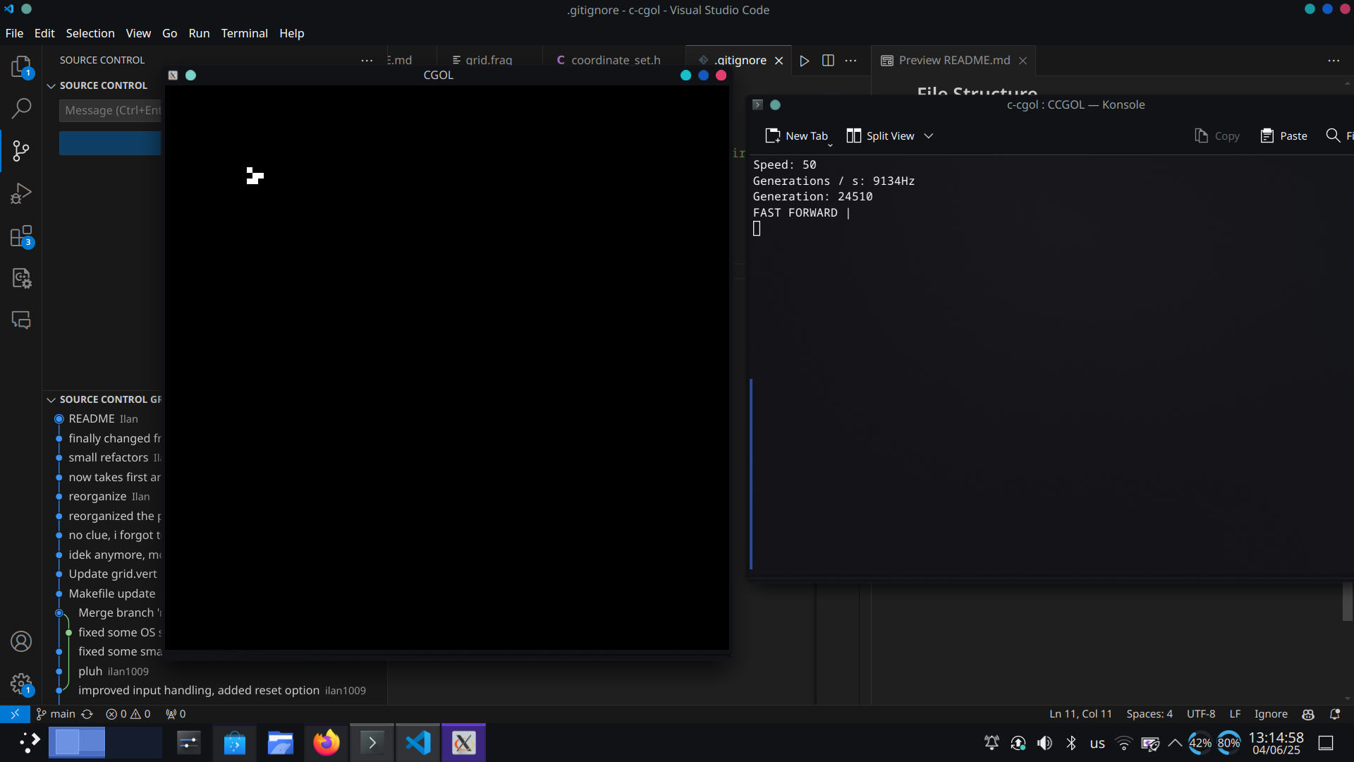Open the Extensions view icon
Viewport: 1354px width, 762px height.
coord(21,236)
